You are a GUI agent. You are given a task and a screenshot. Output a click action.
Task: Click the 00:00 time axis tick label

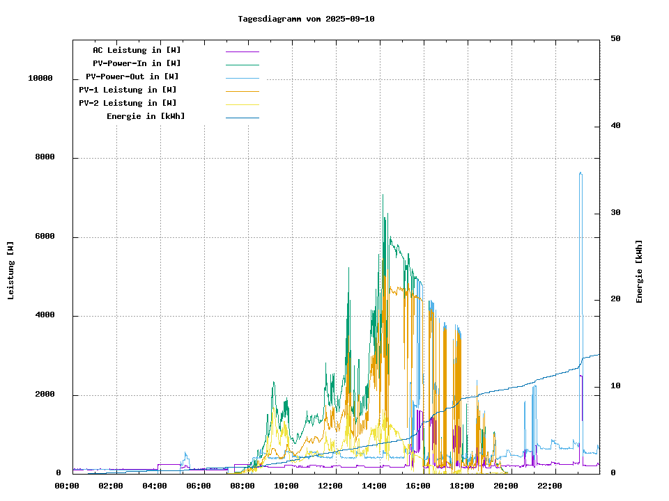click(67, 486)
